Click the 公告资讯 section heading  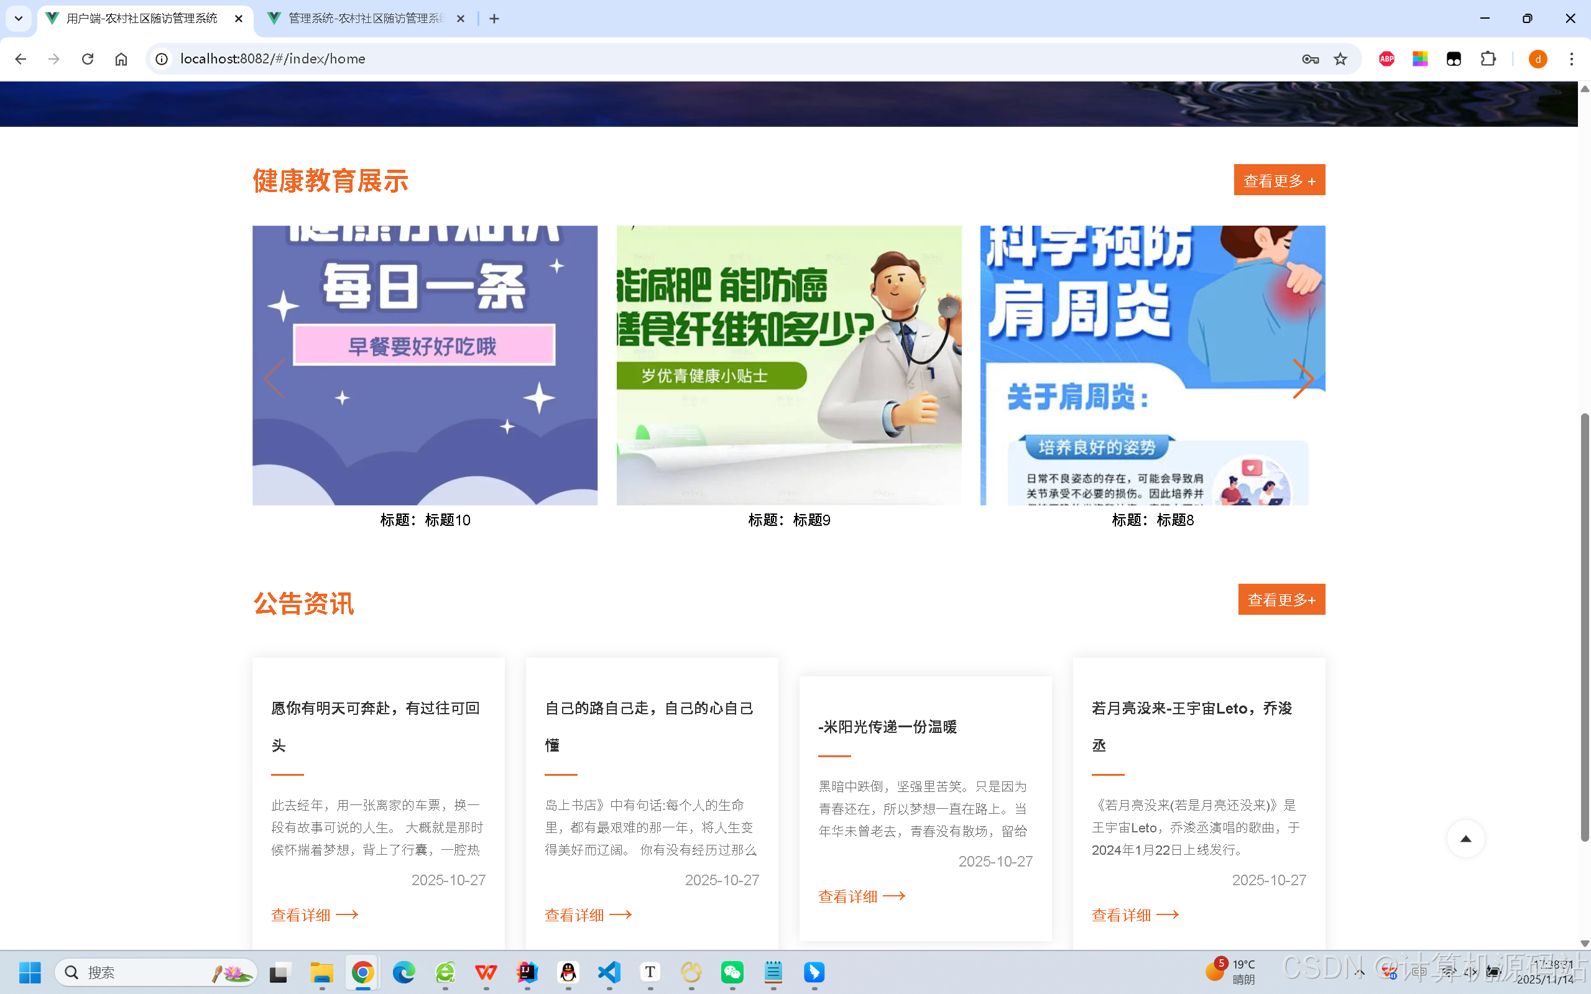pyautogui.click(x=304, y=603)
